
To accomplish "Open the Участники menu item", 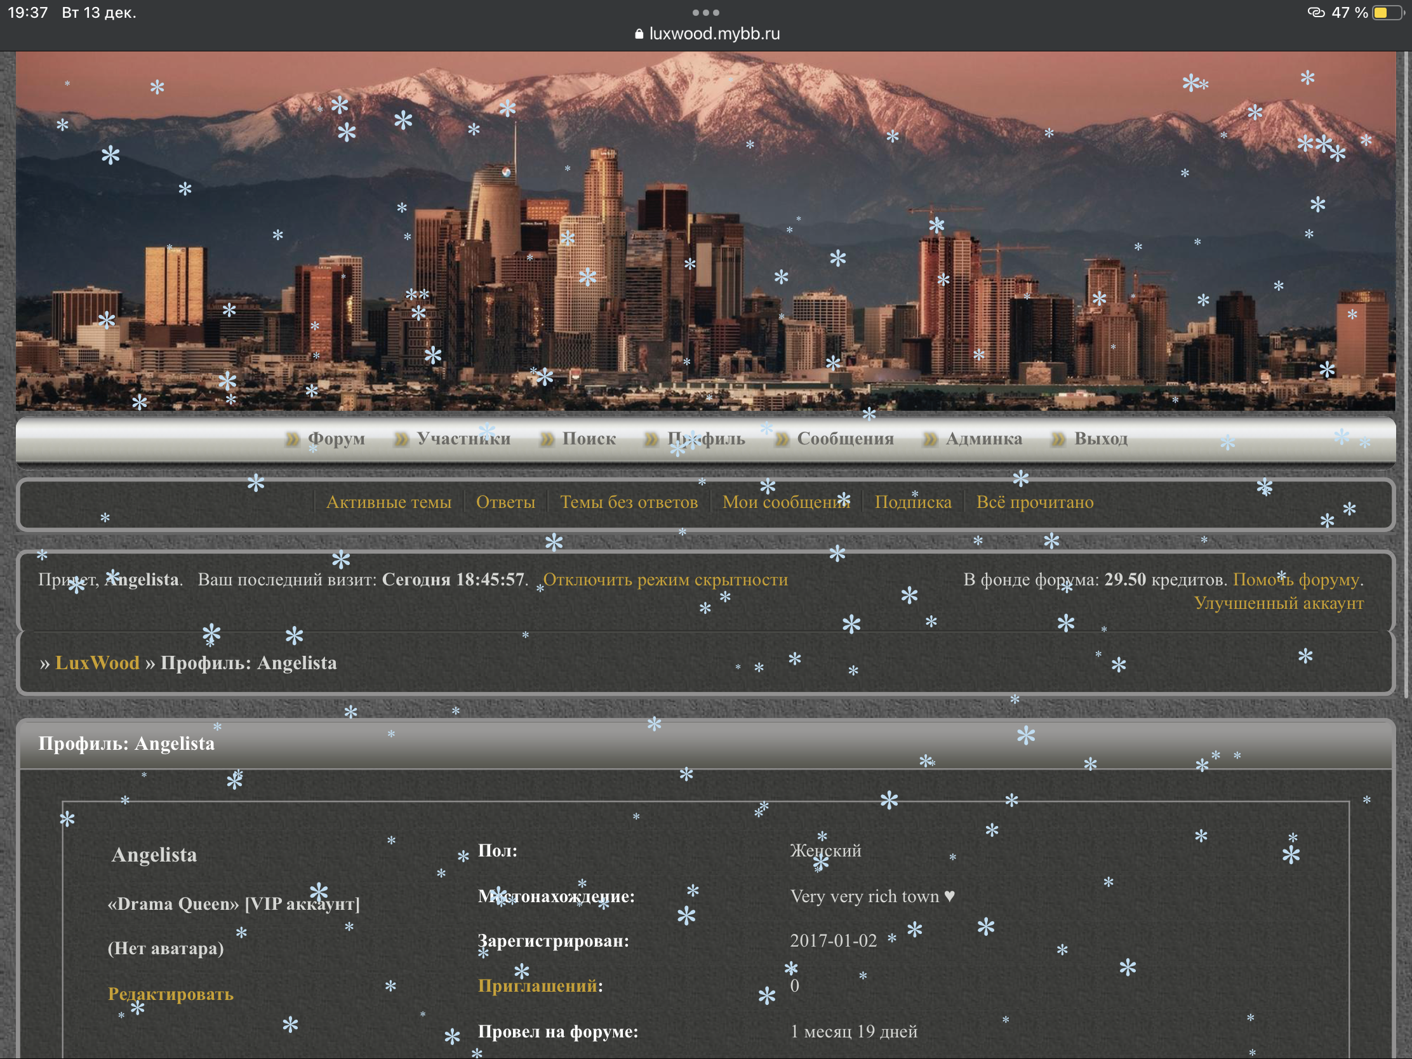I will (463, 439).
